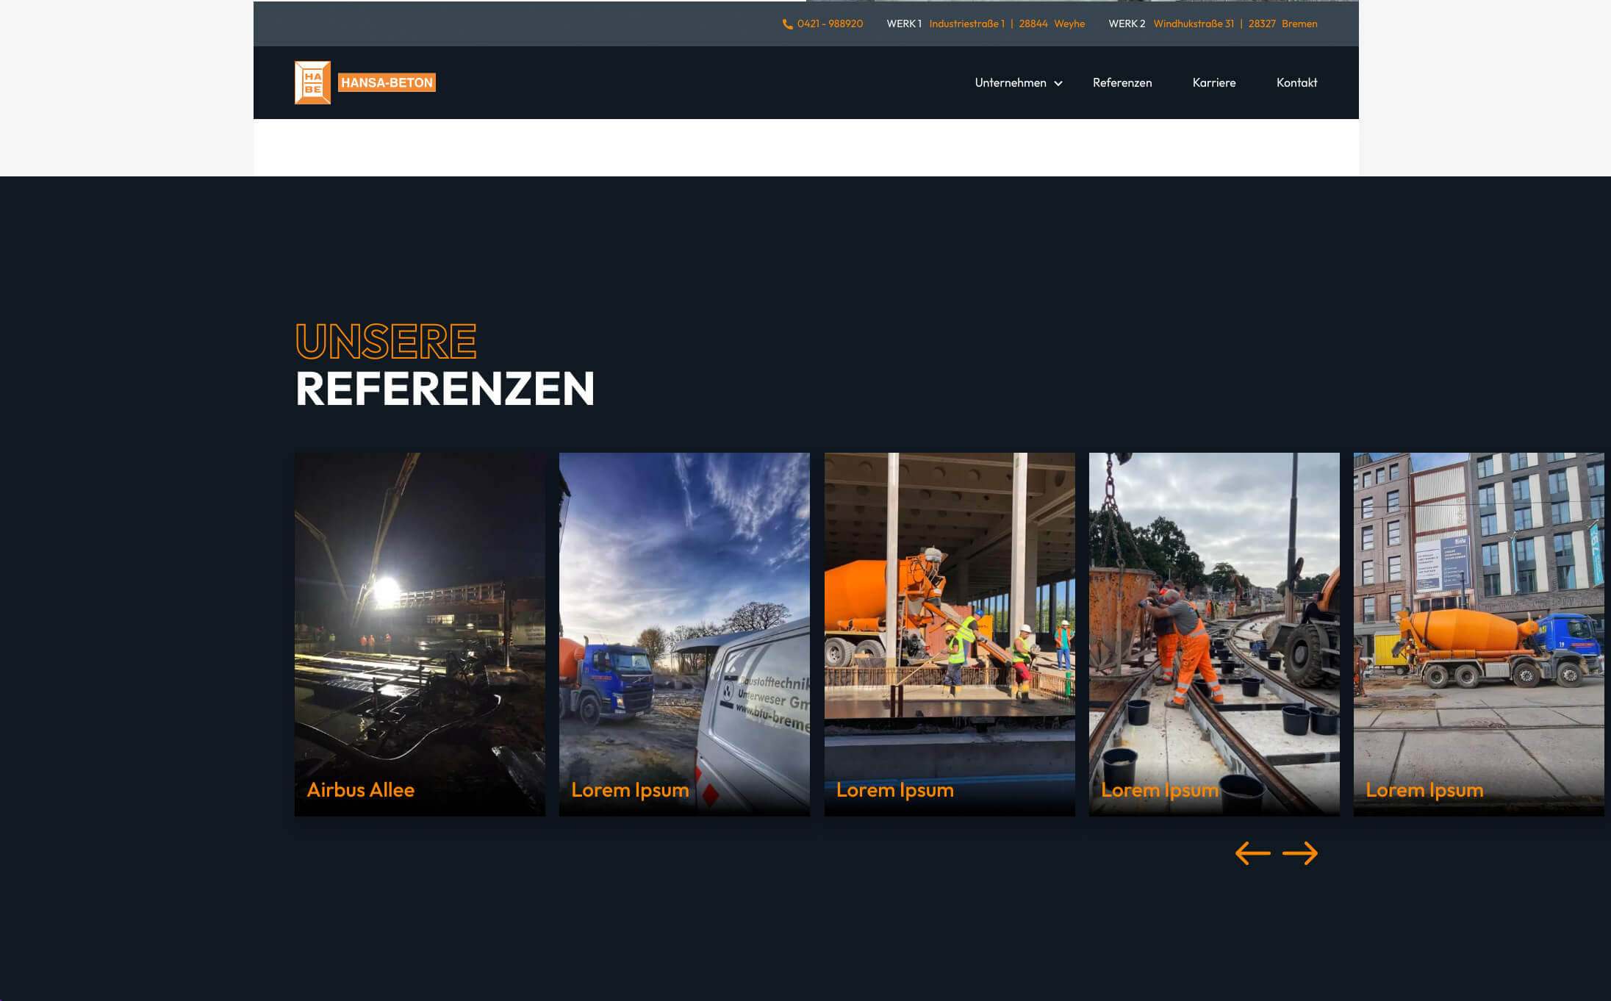Select the tram track construction reference image
The height and width of the screenshot is (1001, 1611).
coord(1214,634)
